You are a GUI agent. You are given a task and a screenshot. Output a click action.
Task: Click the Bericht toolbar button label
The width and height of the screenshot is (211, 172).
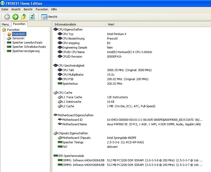[x=53, y=17]
